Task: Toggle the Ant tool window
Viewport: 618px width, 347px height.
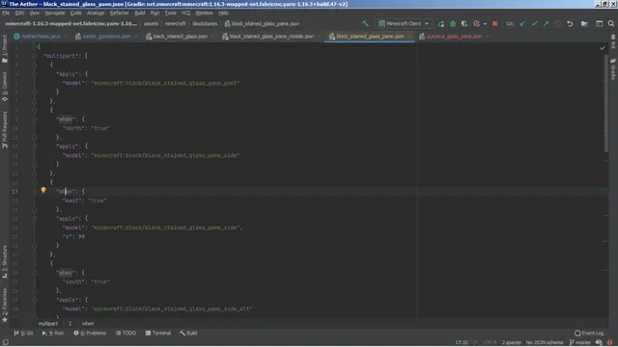Action: point(613,41)
